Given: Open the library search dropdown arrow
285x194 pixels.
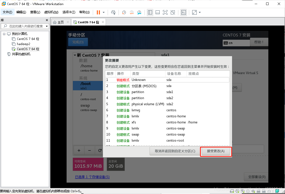Looking at the screenshot, I should pos(47,26).
